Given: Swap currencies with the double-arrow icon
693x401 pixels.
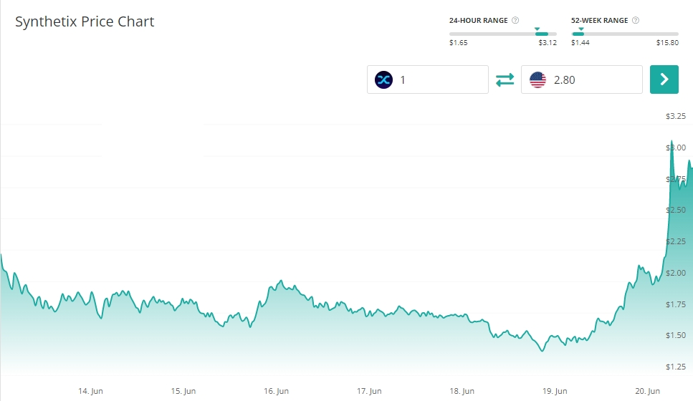Looking at the screenshot, I should 505,79.
